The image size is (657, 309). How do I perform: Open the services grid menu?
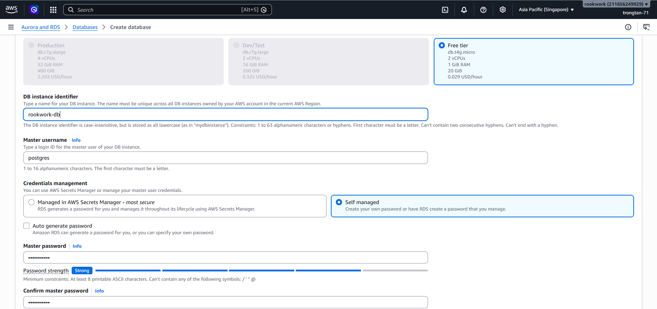[53, 10]
